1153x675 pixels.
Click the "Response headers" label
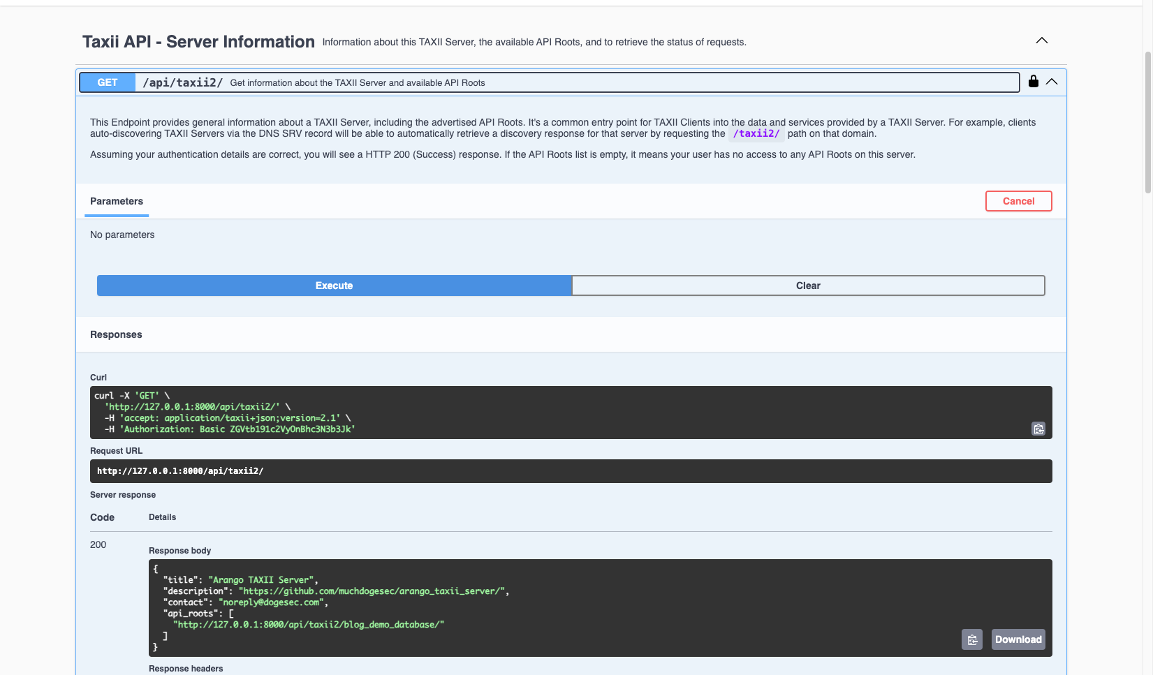pyautogui.click(x=186, y=669)
